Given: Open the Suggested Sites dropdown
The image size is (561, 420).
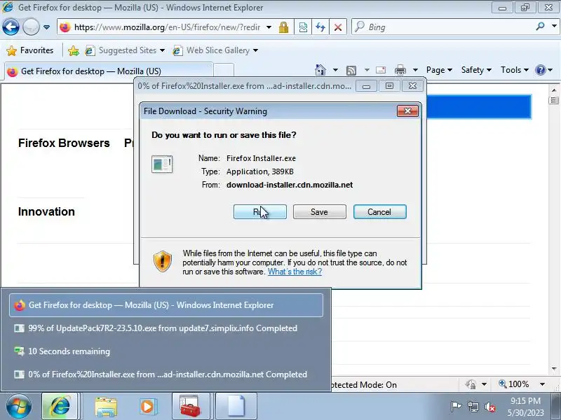Looking at the screenshot, I should 125,50.
